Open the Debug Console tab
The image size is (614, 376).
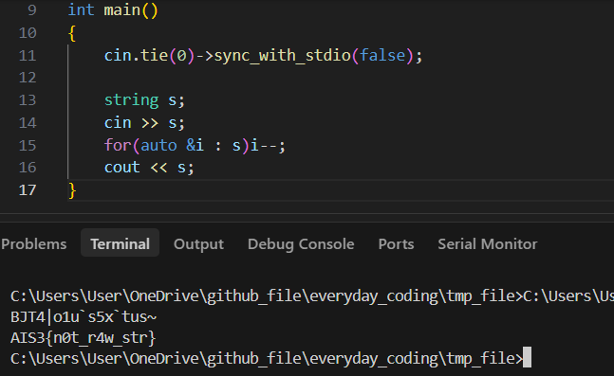(301, 244)
